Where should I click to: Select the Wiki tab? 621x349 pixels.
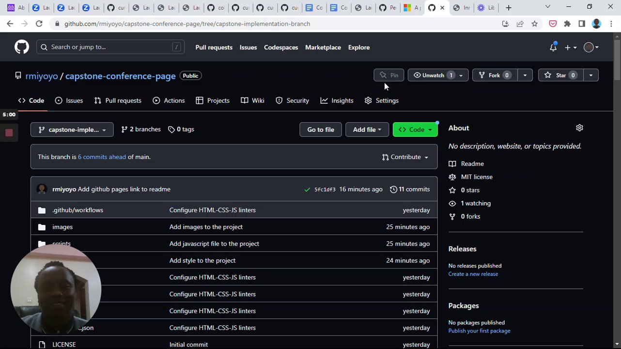253,100
